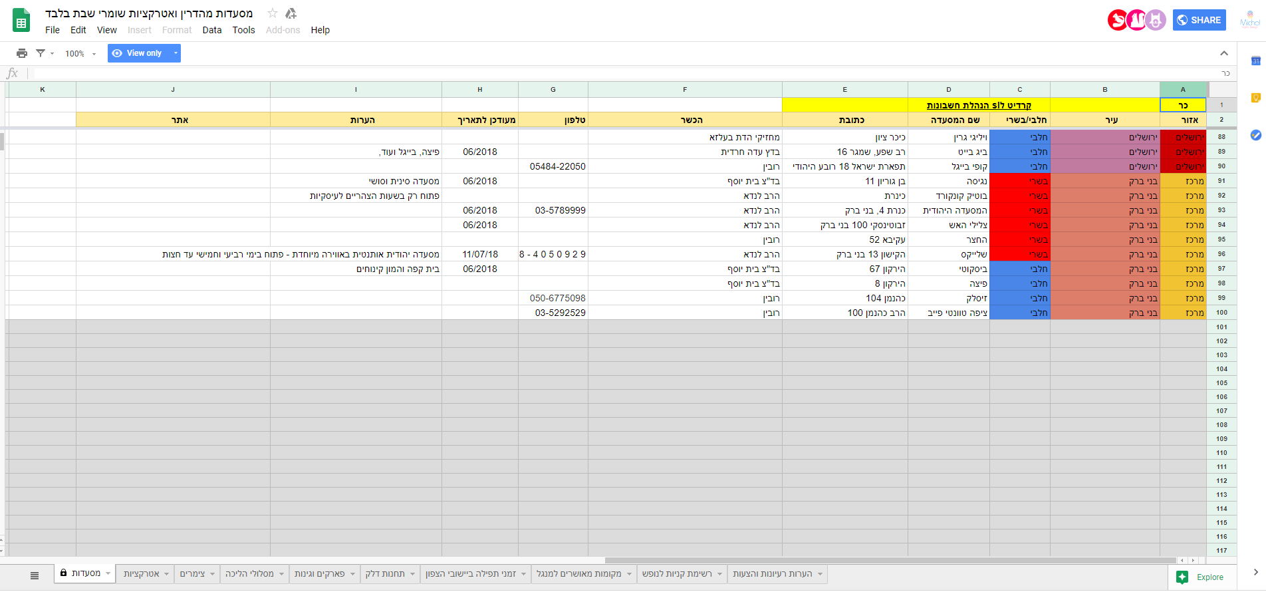
Task: Select the red בשרי cell in row 91
Action: 1020,181
